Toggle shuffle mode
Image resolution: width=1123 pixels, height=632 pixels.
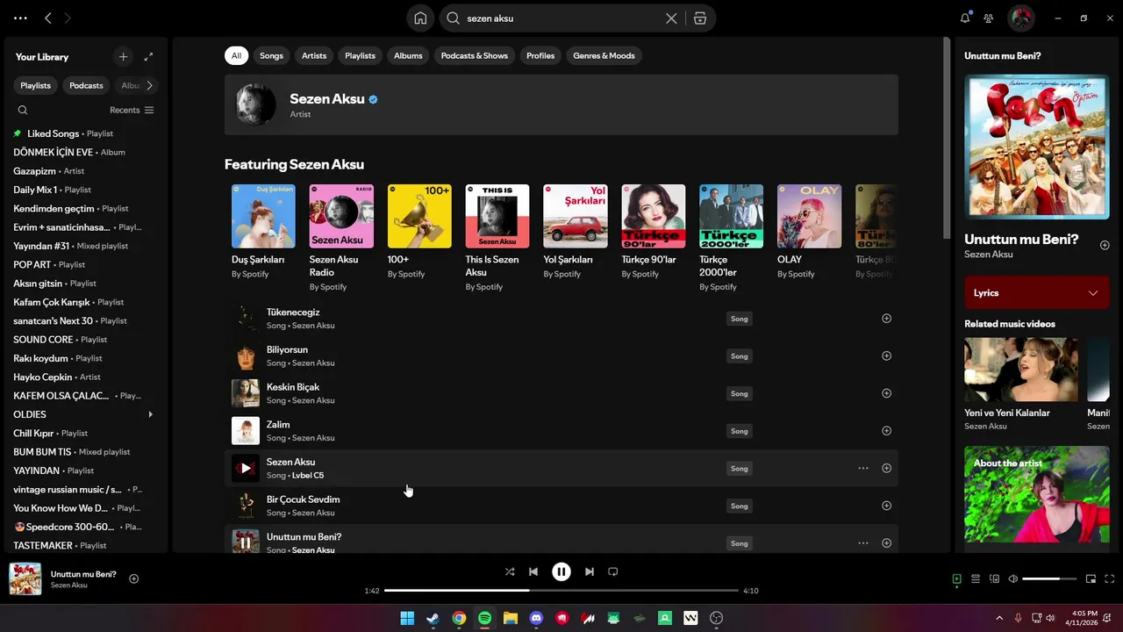point(510,571)
